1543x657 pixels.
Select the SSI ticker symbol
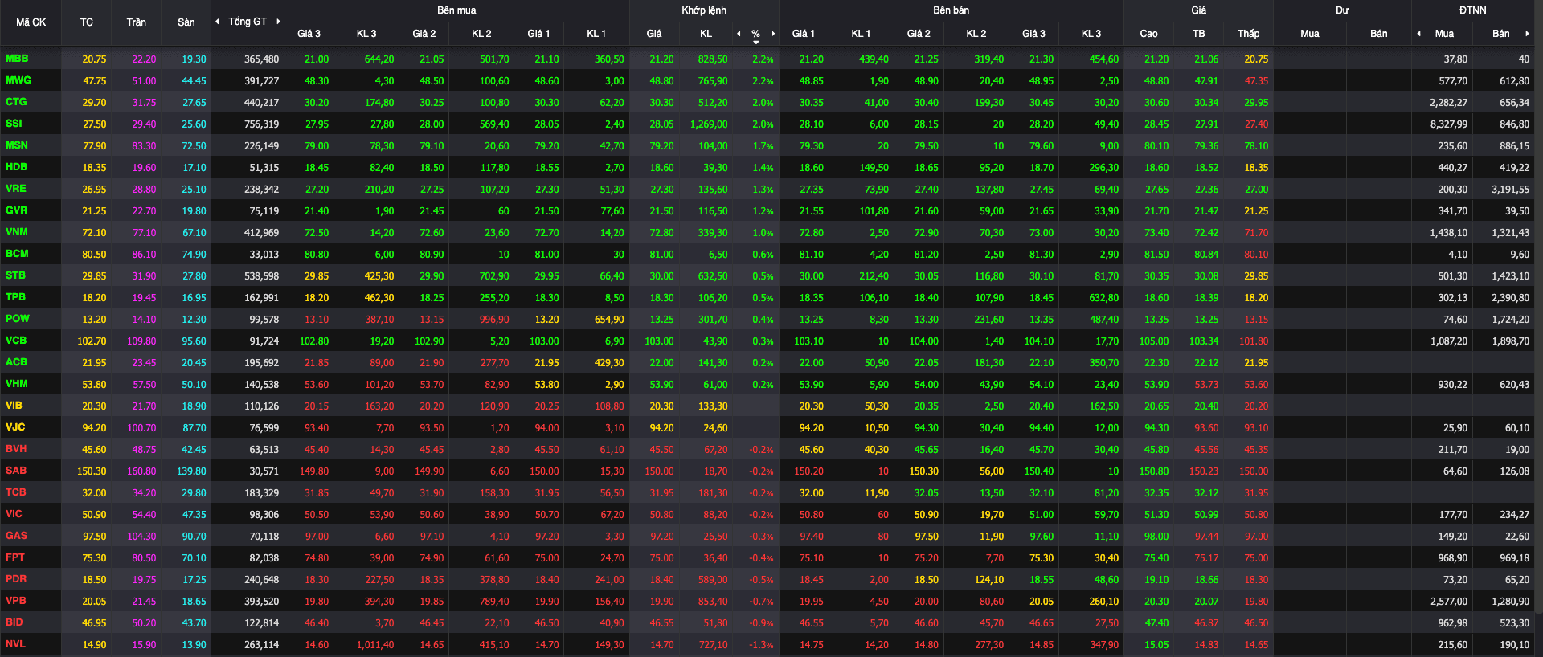(x=14, y=124)
